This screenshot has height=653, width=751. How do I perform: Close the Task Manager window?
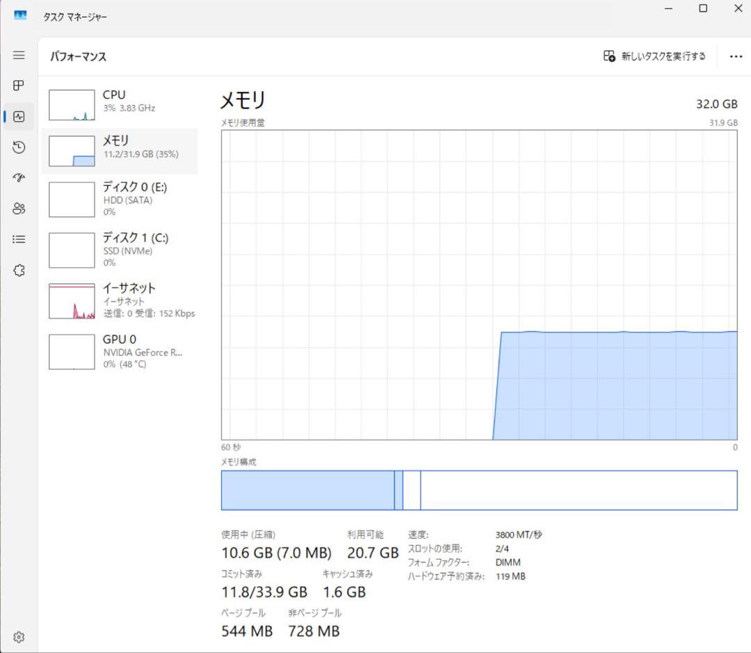pos(738,8)
